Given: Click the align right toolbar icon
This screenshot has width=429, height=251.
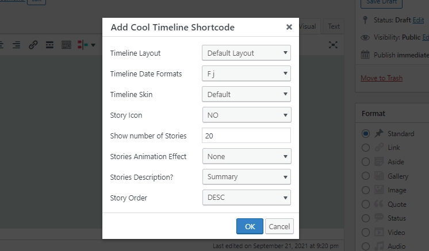Looking at the screenshot, I should click(17, 45).
